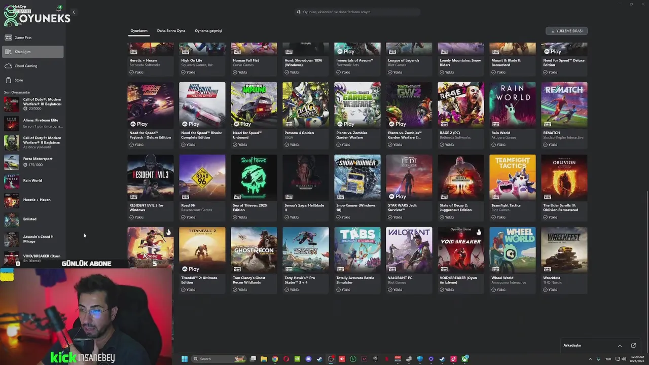The image size is (649, 365).
Task: Switch to the Oynama geçmişi tab
Action: click(x=208, y=31)
